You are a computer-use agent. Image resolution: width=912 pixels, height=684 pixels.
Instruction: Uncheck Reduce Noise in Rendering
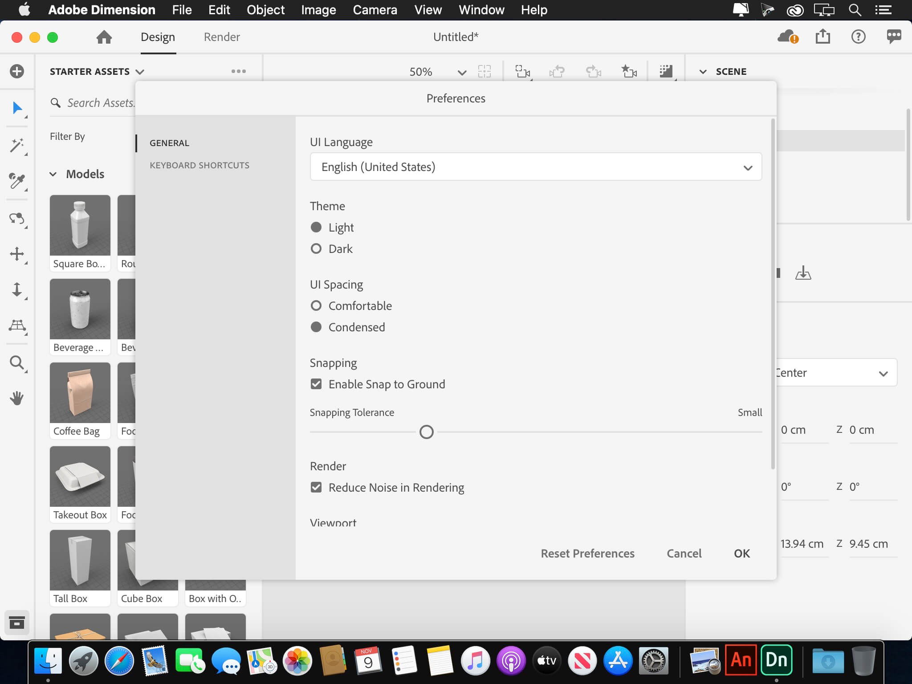316,487
